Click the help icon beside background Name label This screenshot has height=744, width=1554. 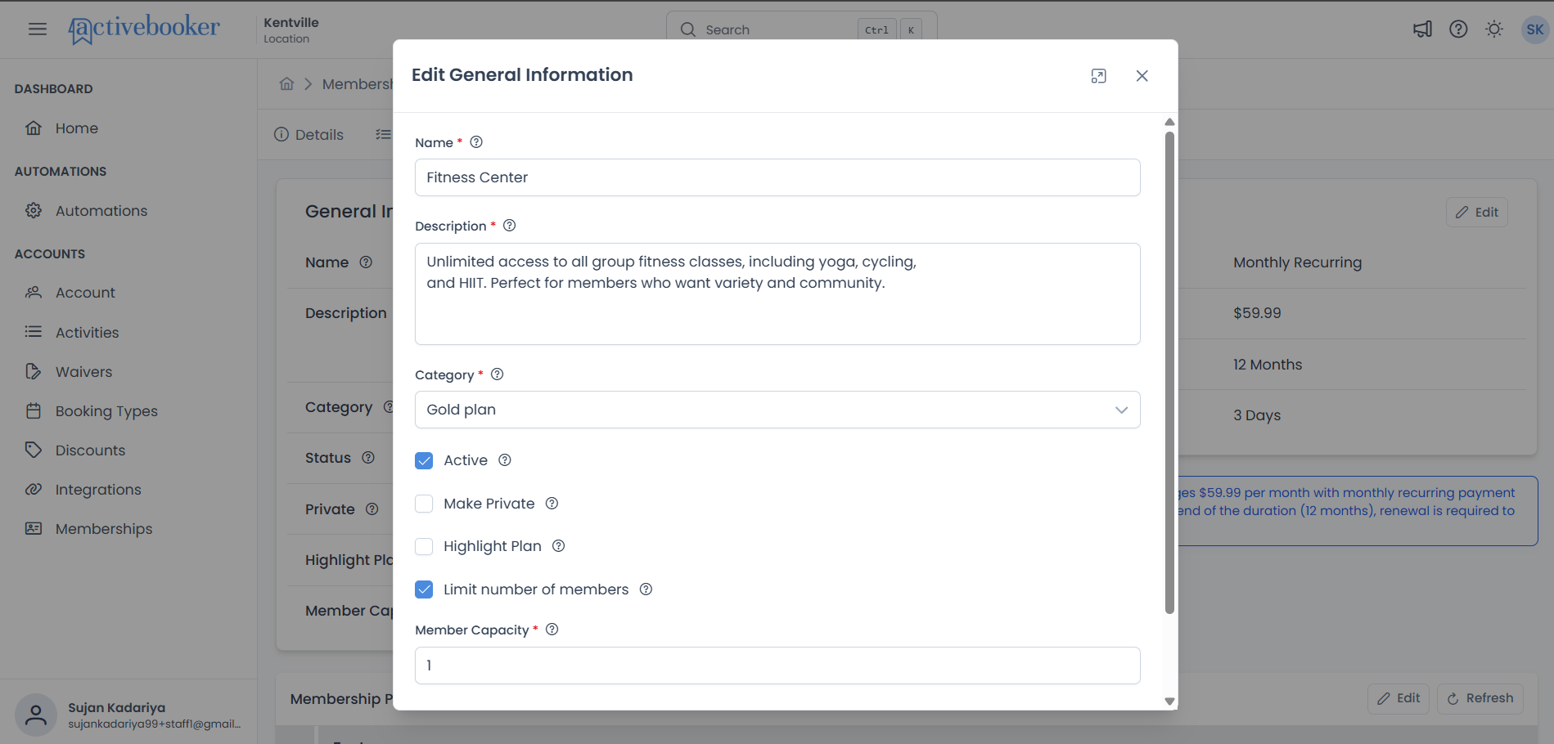point(366,262)
